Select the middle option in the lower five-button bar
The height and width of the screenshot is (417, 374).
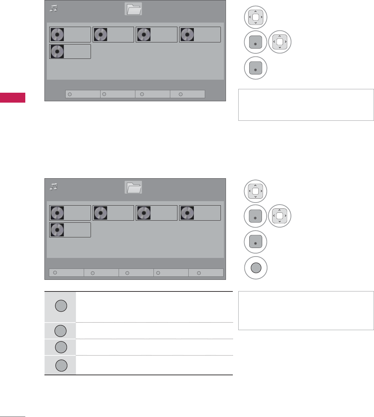point(136,273)
